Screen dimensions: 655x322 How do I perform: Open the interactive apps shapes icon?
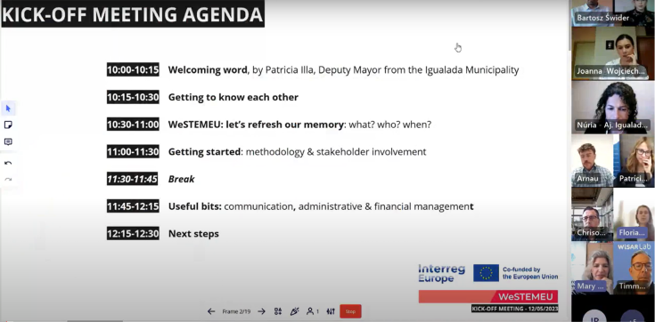tap(278, 311)
